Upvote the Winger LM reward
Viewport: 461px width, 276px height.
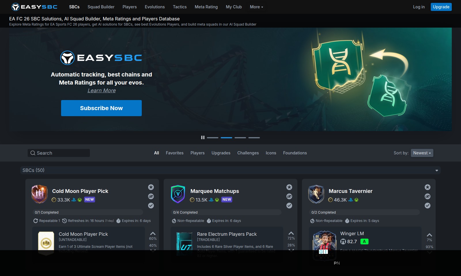point(429,235)
